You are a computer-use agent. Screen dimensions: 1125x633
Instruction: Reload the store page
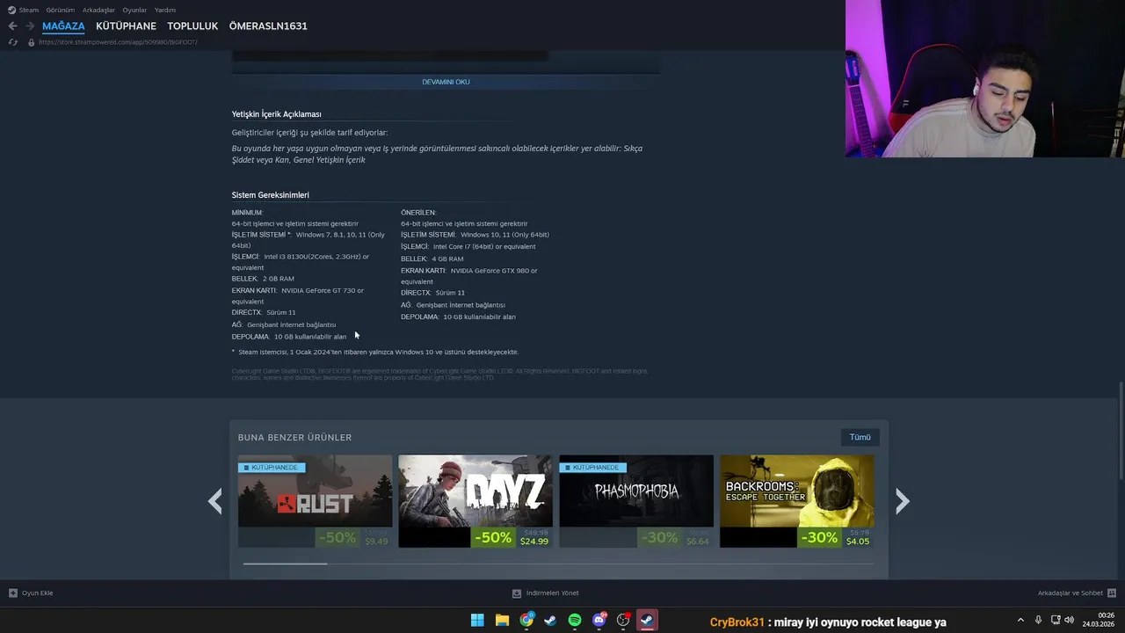click(x=12, y=42)
